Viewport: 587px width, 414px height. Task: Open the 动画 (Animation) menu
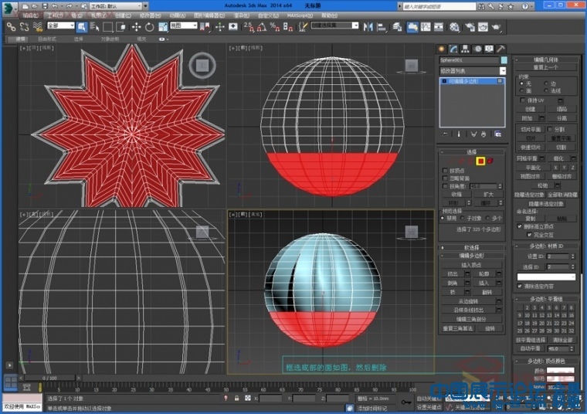click(178, 15)
